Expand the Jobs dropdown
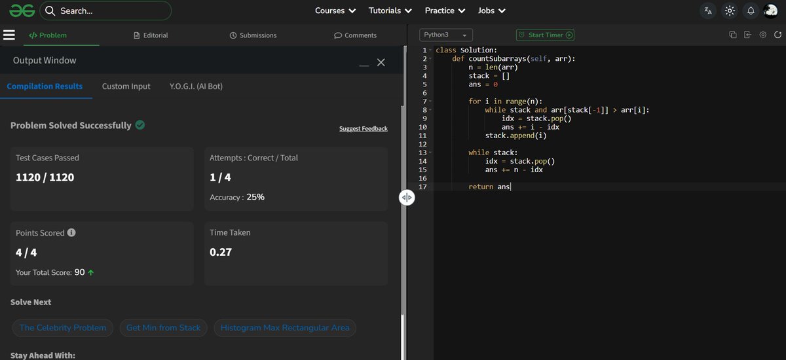The image size is (786, 360). click(491, 11)
